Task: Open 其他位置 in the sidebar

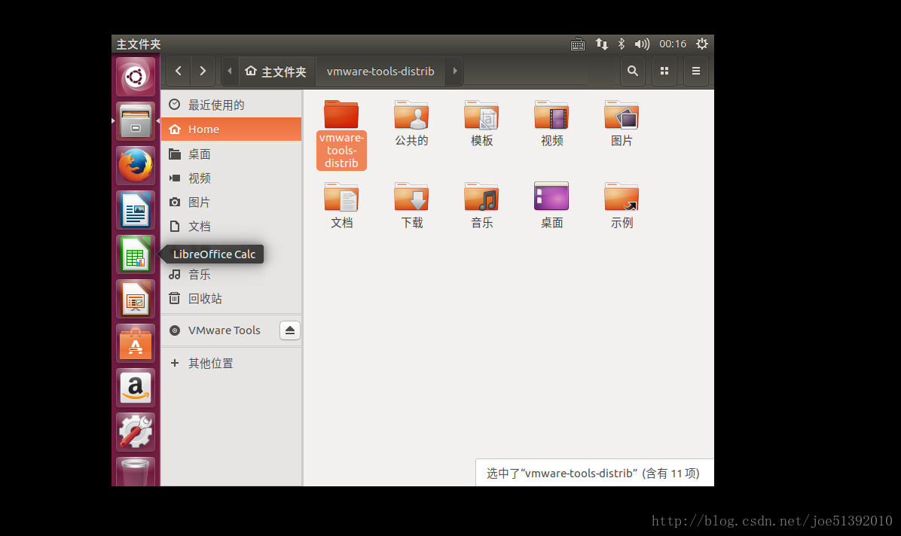Action: [x=231, y=363]
